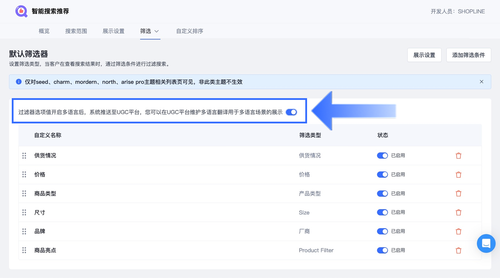Switch to the 概览 tab
Viewport: 500px width, 278px height.
tap(44, 31)
